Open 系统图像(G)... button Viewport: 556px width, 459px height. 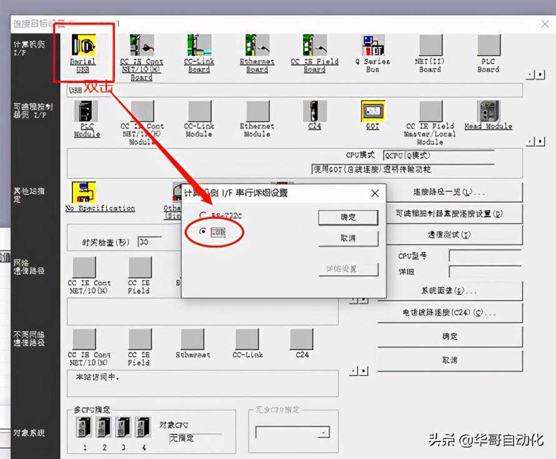pyautogui.click(x=449, y=291)
